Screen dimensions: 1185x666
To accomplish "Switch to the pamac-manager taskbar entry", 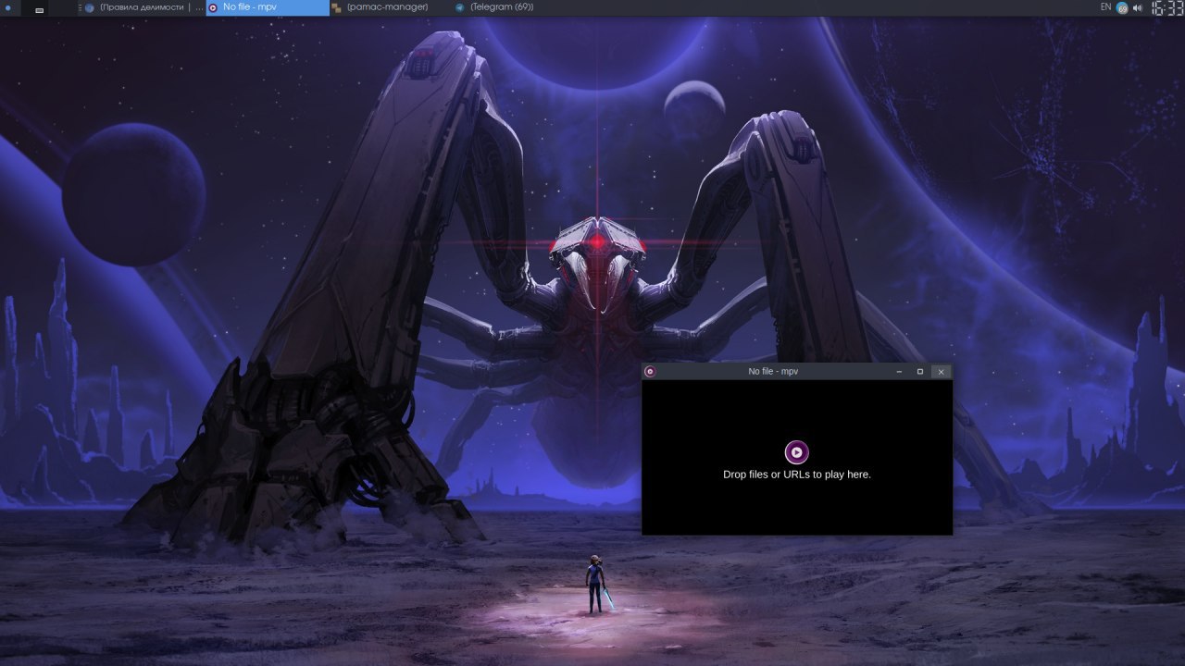I will click(391, 7).
